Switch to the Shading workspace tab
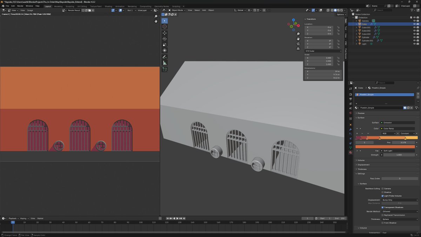The width and height of the screenshot is (421, 237). click(108, 6)
